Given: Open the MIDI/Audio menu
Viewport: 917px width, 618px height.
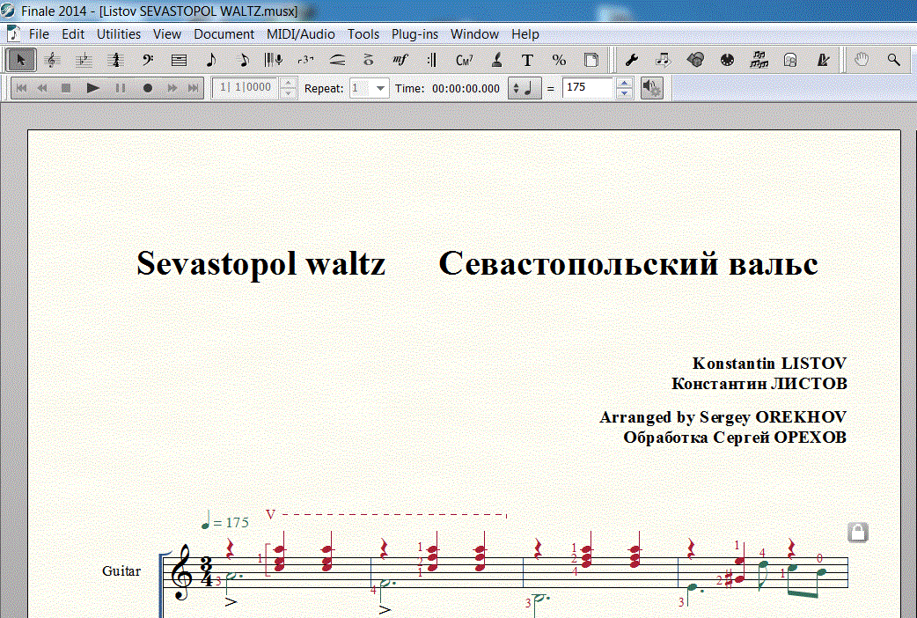Looking at the screenshot, I should [301, 34].
